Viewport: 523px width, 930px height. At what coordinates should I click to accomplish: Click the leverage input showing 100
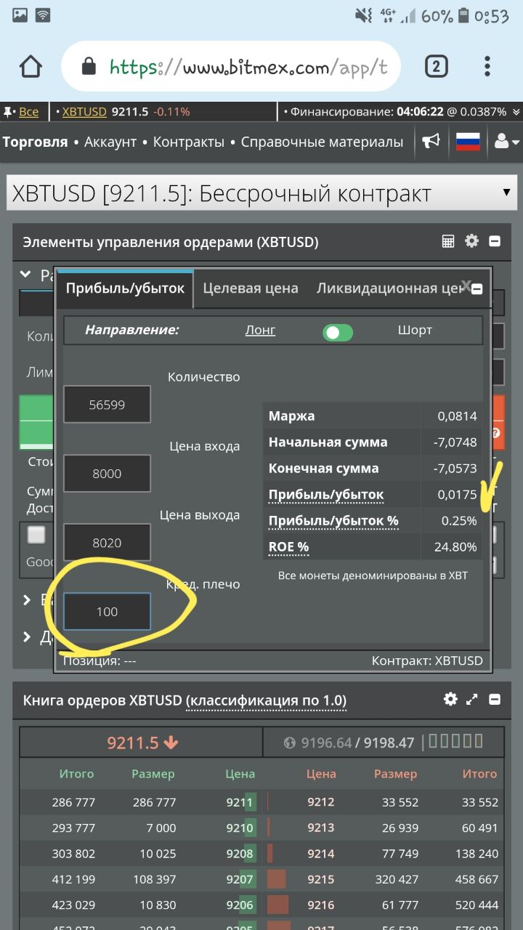(107, 612)
